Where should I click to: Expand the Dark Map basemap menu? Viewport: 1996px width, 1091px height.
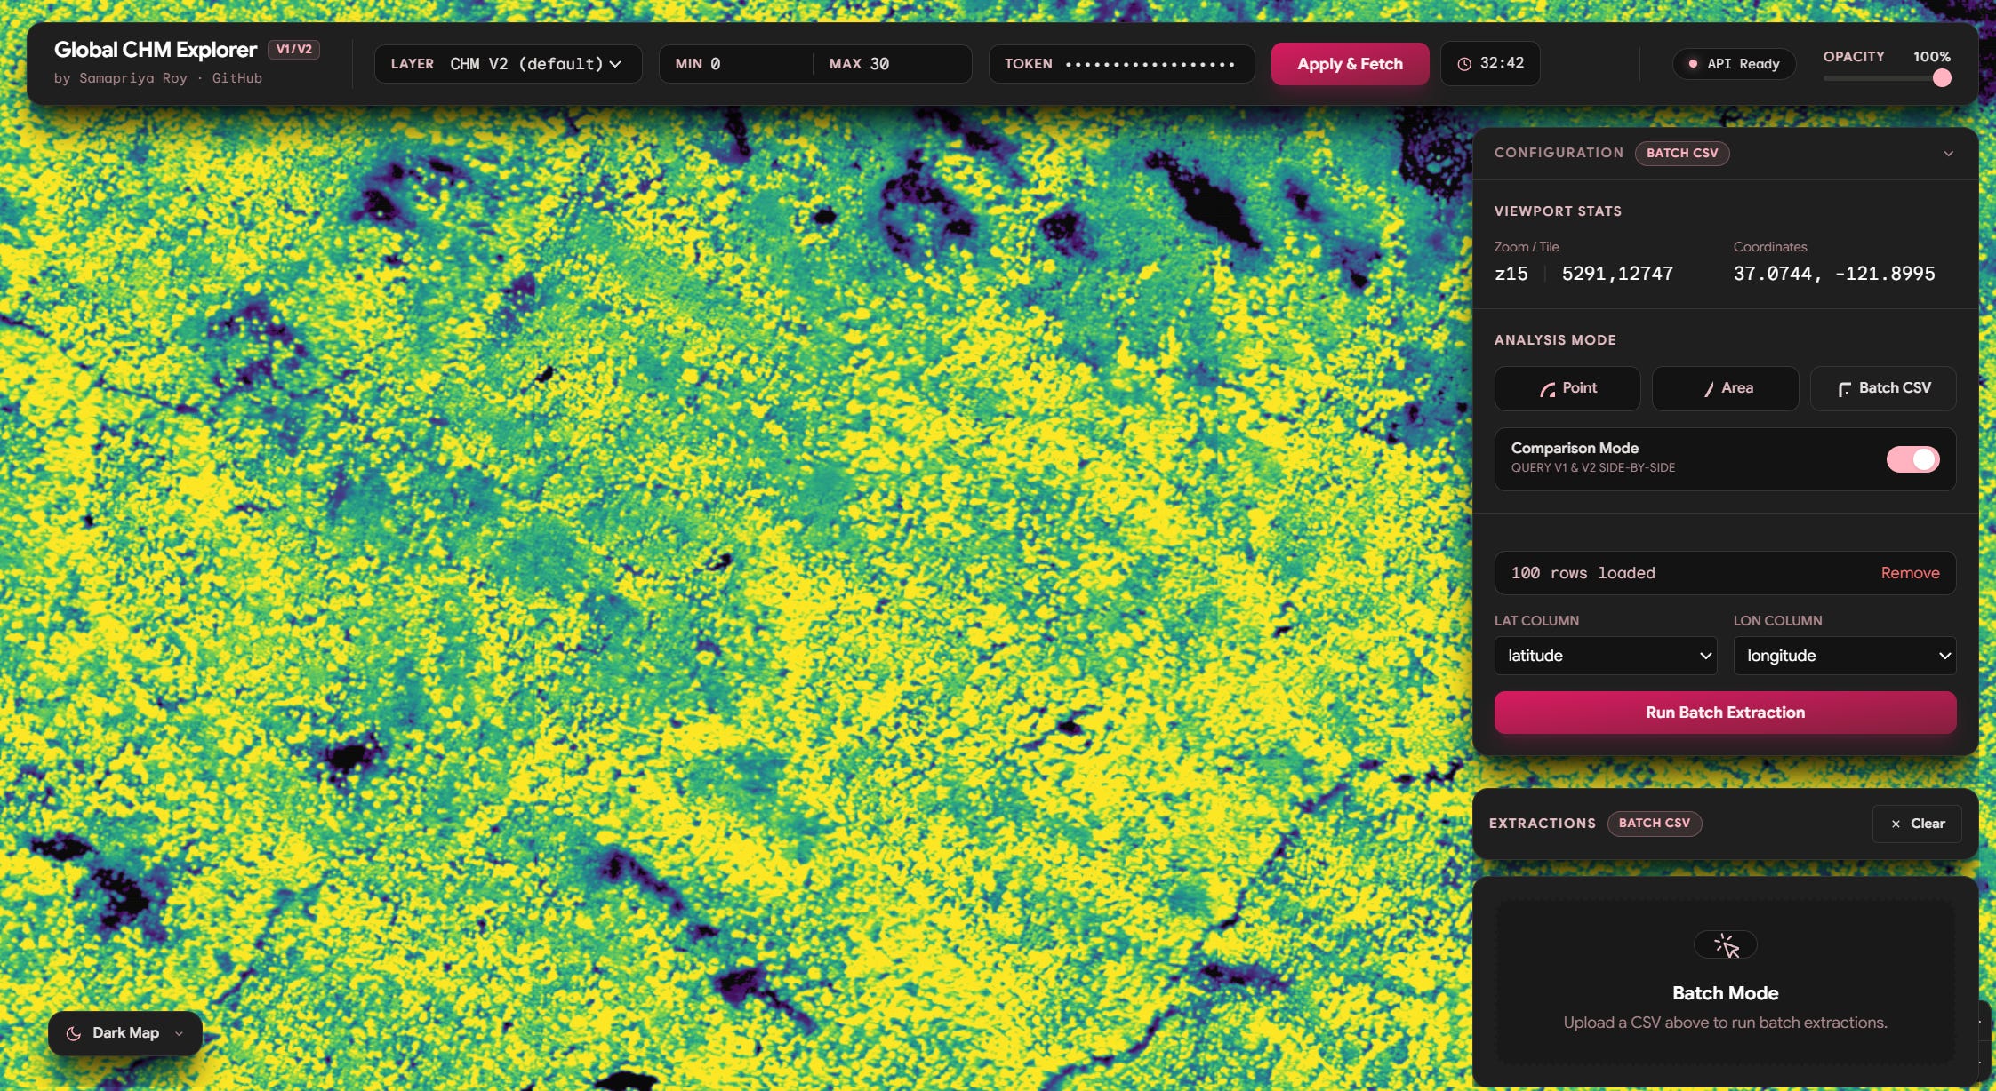[x=179, y=1033]
